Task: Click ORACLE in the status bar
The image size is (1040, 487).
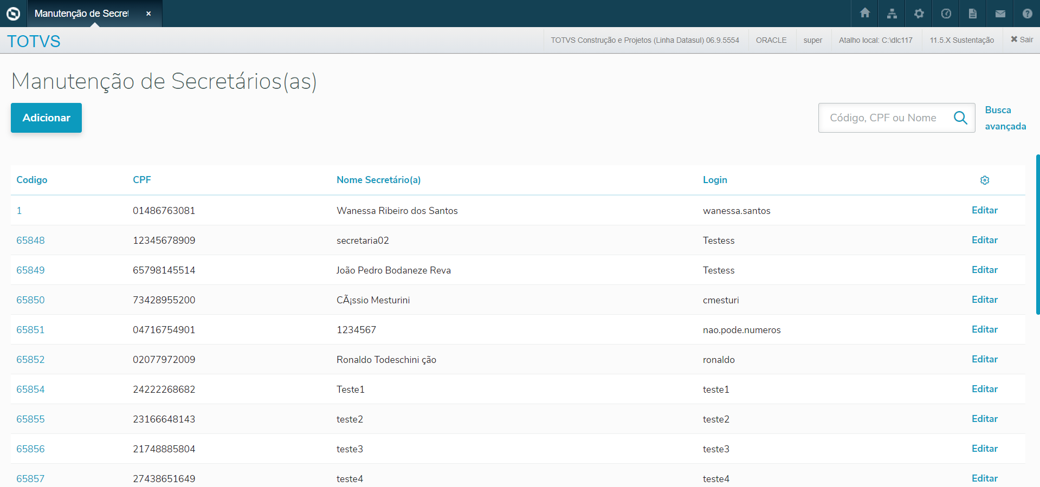Action: 771,40
